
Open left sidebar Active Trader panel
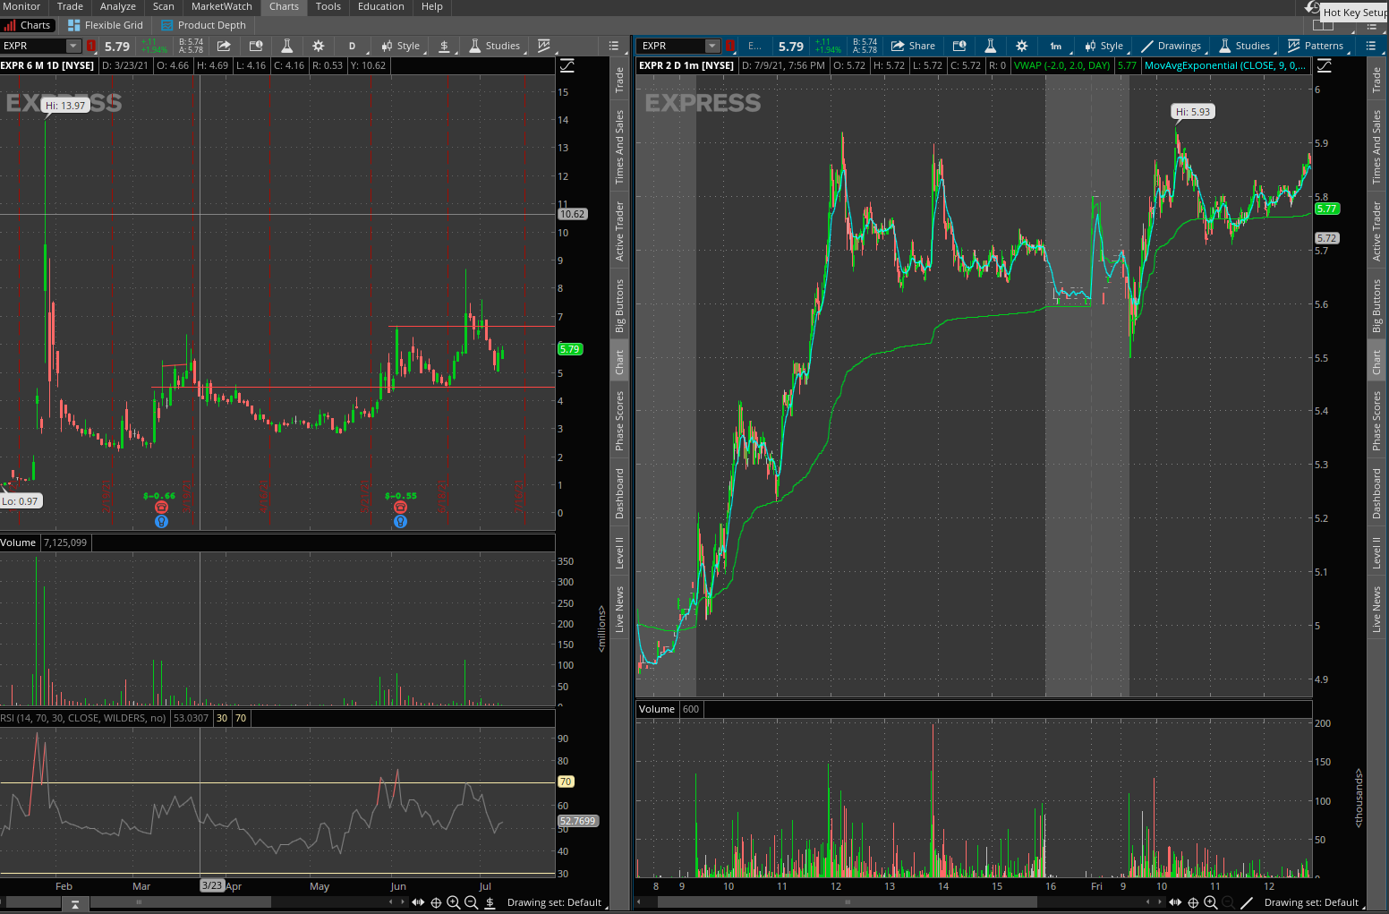pos(619,231)
